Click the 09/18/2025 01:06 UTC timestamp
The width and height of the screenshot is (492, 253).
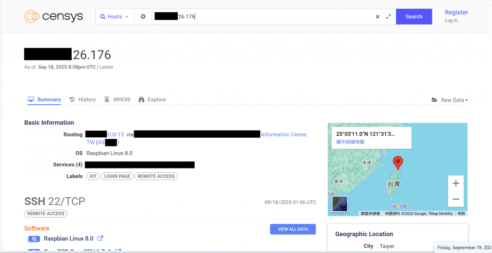(x=290, y=202)
